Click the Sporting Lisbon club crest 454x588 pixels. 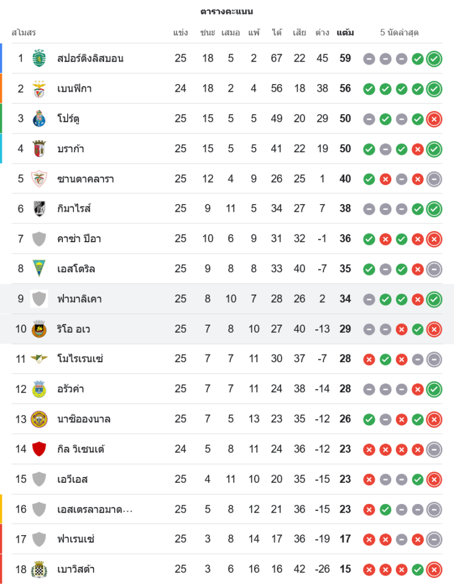click(x=39, y=58)
